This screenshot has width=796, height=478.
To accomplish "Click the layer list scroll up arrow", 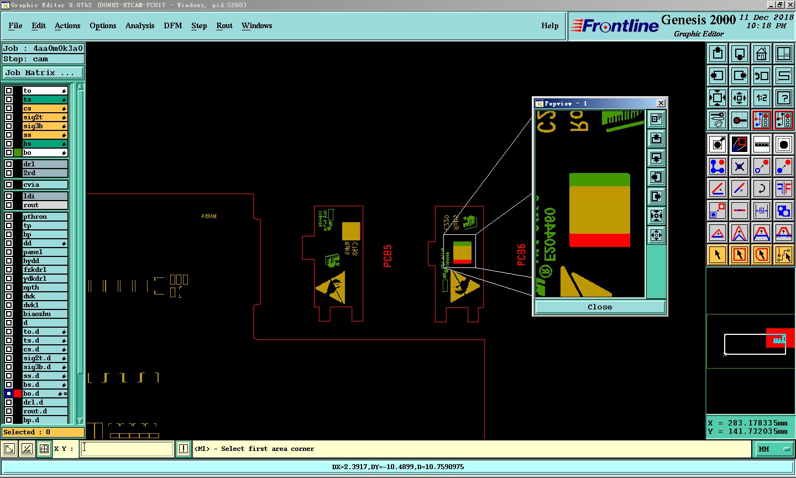I will 80,87.
